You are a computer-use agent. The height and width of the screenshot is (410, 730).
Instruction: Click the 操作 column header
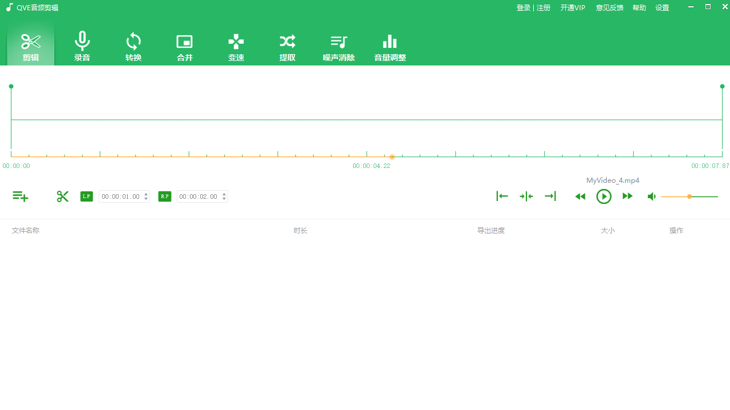click(676, 231)
